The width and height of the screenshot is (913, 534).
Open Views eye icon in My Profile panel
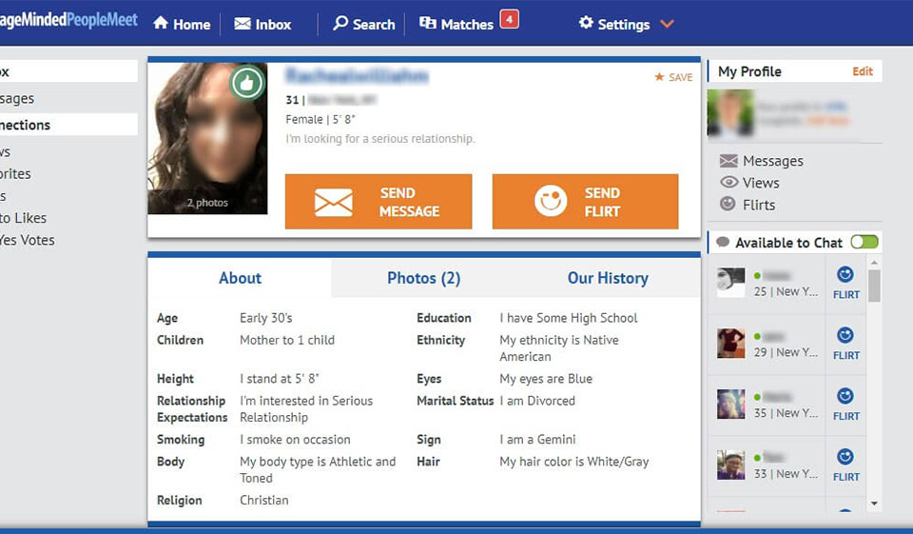pyautogui.click(x=728, y=183)
